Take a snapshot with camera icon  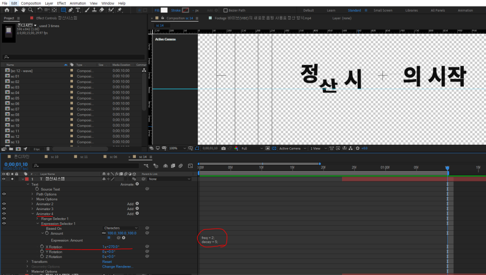click(x=223, y=148)
